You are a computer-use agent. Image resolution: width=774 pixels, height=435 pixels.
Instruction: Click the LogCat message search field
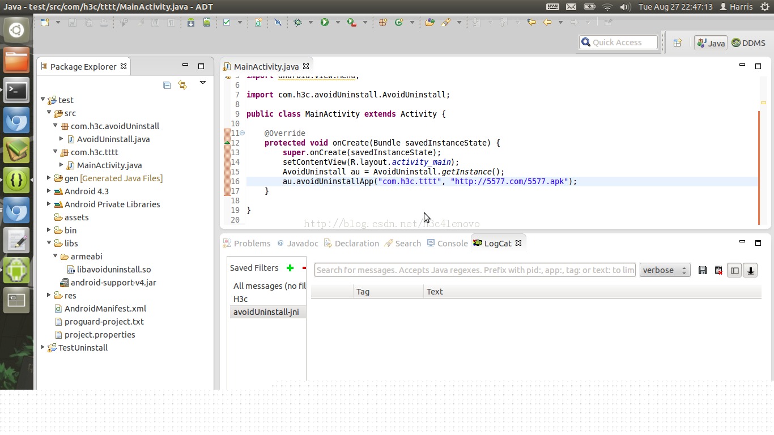[x=475, y=270]
